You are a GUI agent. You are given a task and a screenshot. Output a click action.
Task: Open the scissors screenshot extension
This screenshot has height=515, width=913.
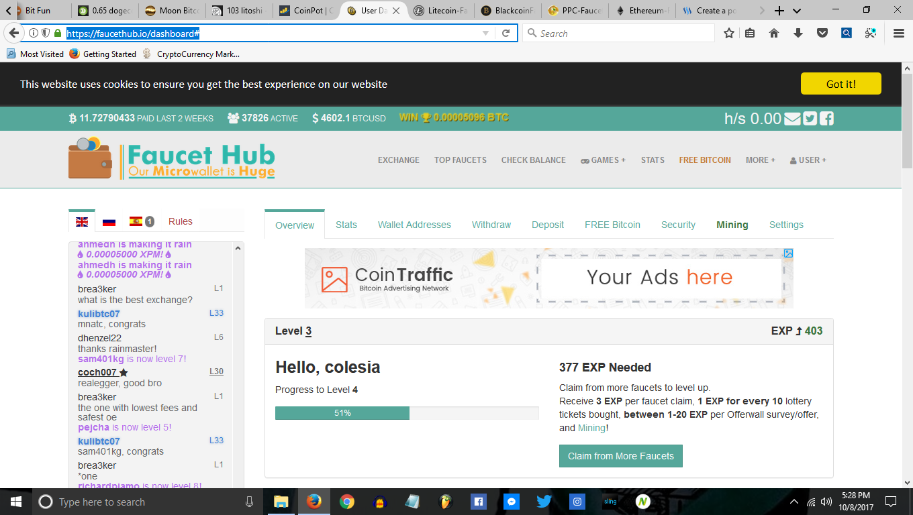(871, 33)
